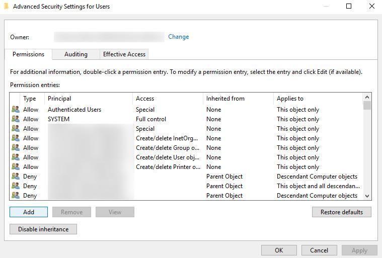Click the folder icon in title bar

click(x=6, y=7)
